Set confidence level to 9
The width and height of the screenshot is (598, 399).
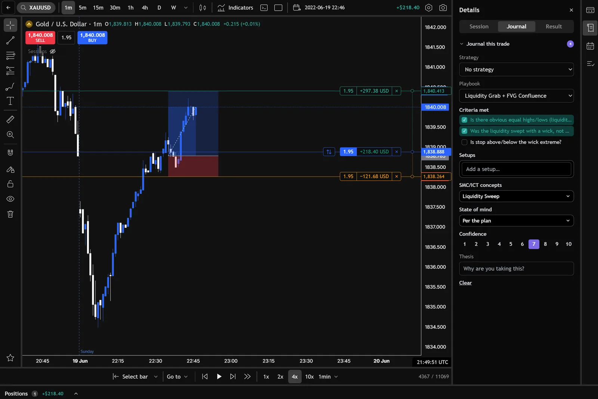(x=557, y=244)
